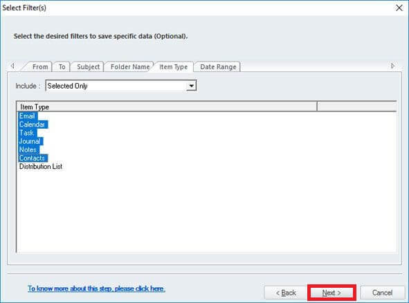409x303 pixels.
Task: Switch to the Date Range tab
Action: (218, 66)
